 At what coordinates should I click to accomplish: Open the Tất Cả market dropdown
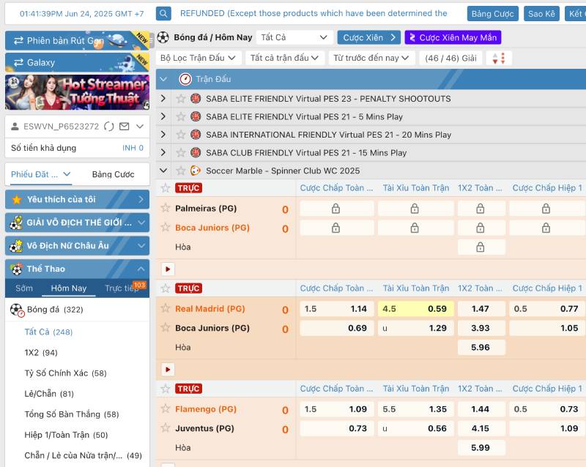pyautogui.click(x=294, y=37)
